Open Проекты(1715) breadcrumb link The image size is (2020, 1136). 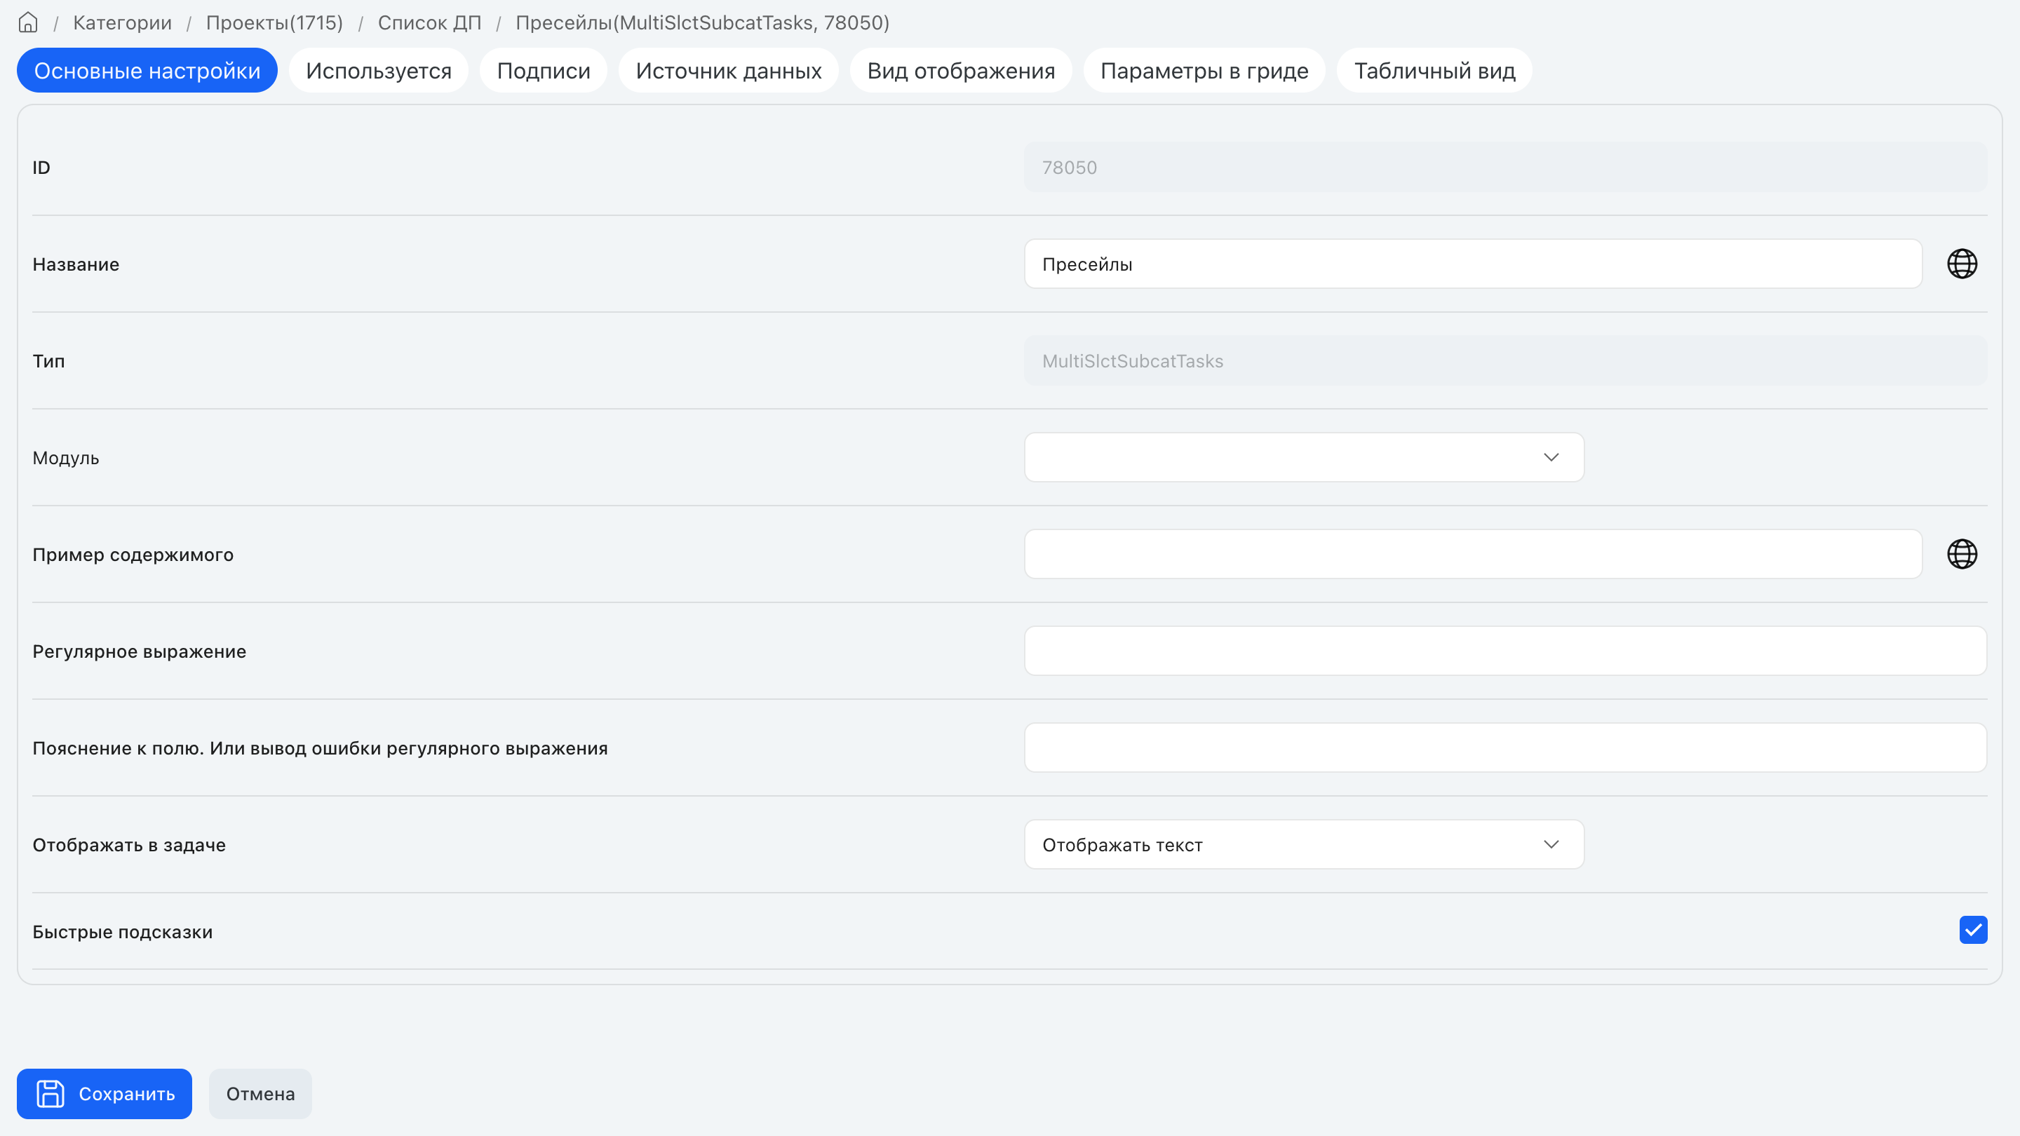pos(274,22)
